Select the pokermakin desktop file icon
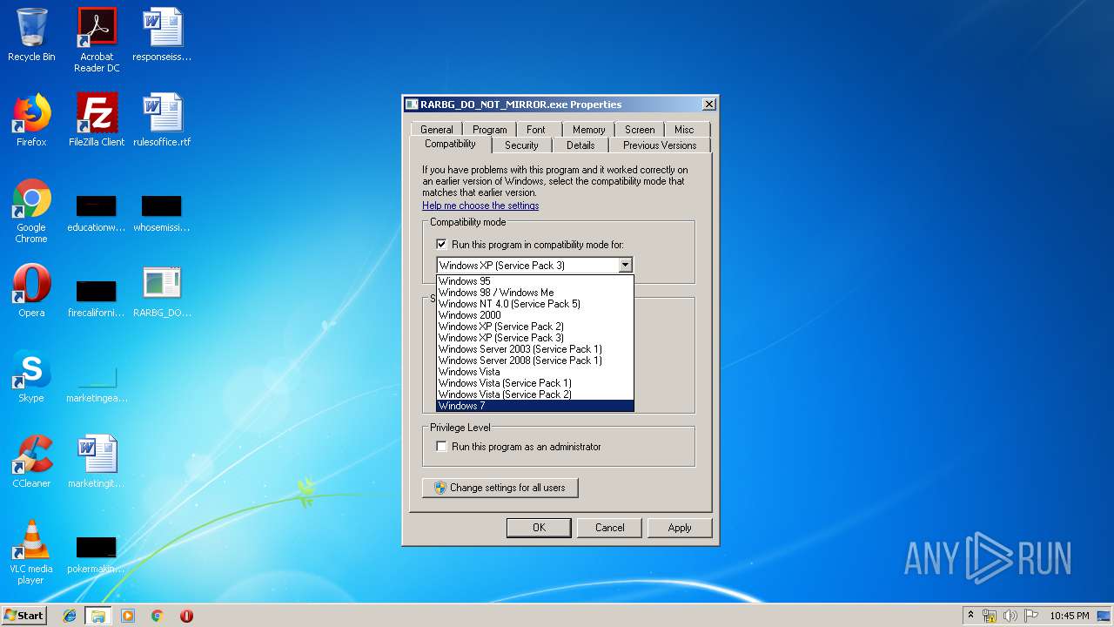The width and height of the screenshot is (1114, 627). (97, 555)
